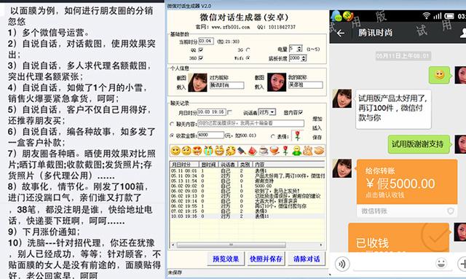Insert the coffee cup emoji
Viewport: 466px width, 279px height.
[264, 151]
